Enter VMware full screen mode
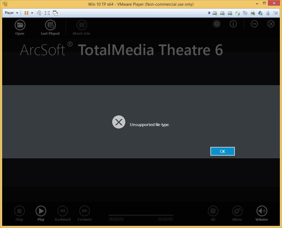 click(47, 13)
